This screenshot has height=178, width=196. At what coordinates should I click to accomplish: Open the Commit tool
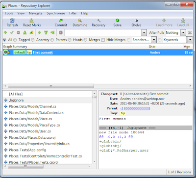[61, 21]
